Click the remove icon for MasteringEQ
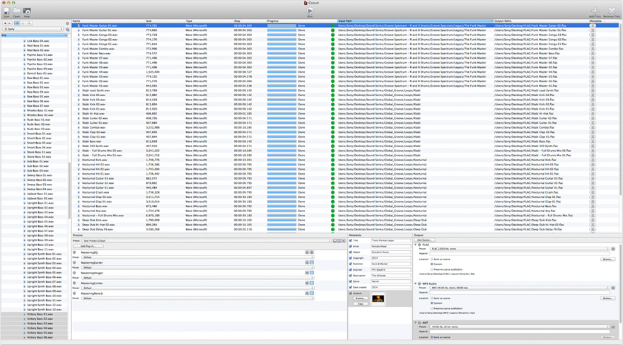The image size is (623, 345). coord(312,252)
